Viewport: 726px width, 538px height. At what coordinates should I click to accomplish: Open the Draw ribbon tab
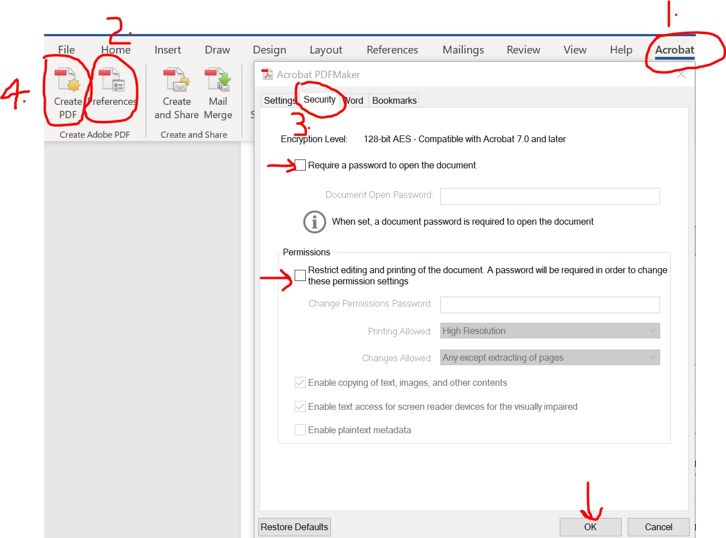(217, 50)
